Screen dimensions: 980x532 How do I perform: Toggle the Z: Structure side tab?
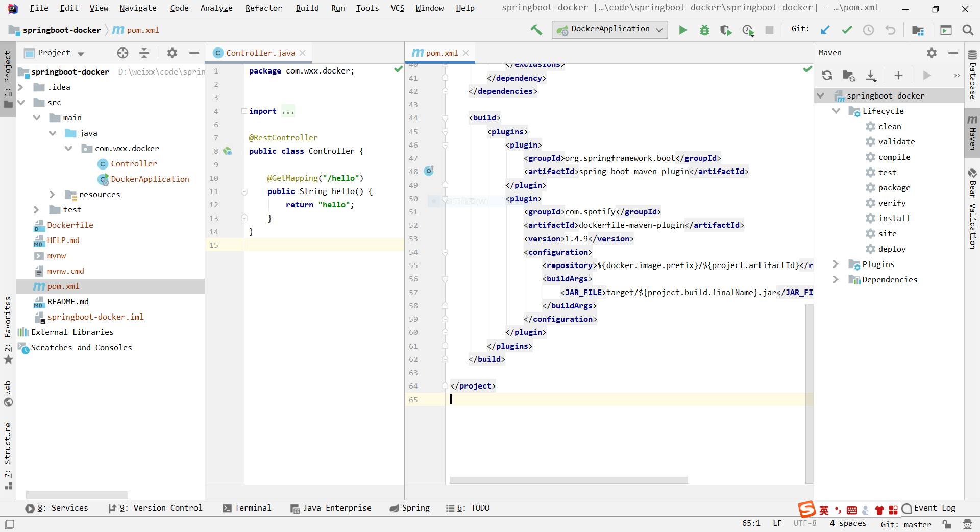point(8,455)
